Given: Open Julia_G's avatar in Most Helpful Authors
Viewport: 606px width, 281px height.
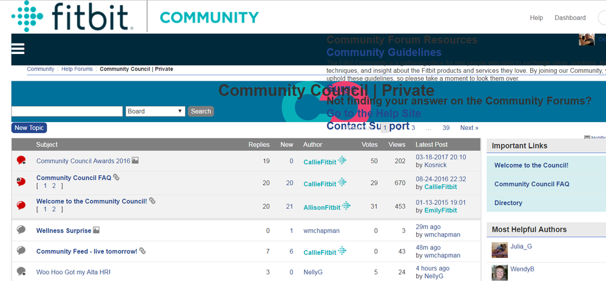Looking at the screenshot, I should tap(499, 250).
